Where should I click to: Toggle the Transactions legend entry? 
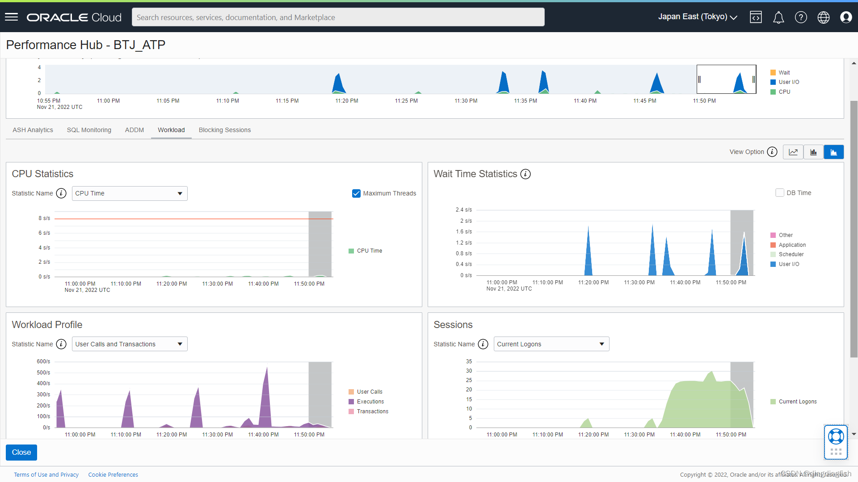coord(368,411)
